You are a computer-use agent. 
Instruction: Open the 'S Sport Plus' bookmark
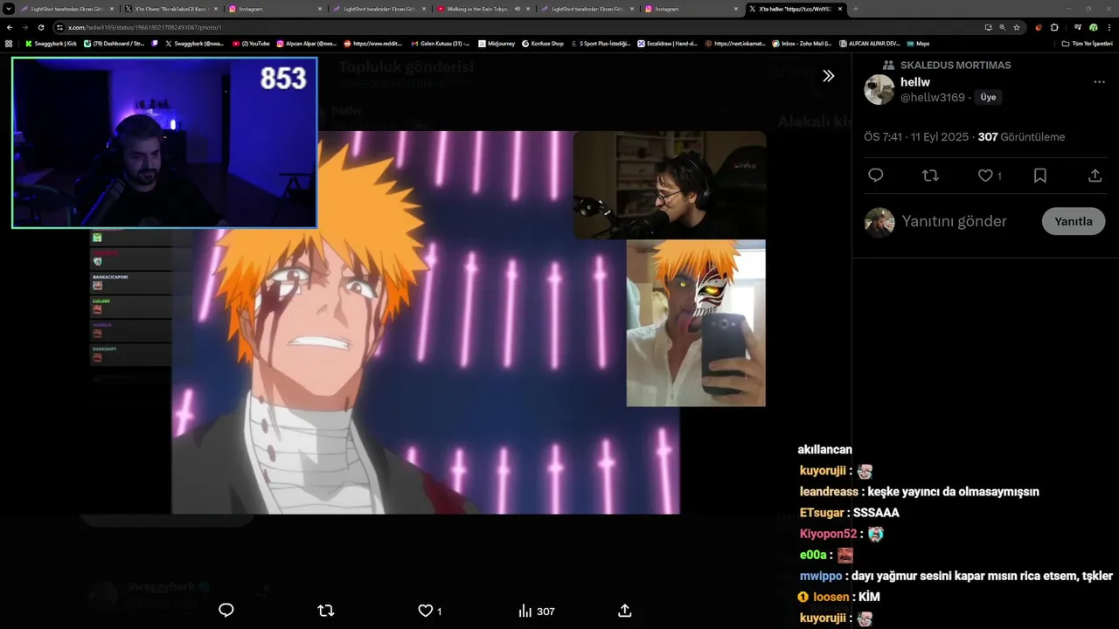coord(601,43)
